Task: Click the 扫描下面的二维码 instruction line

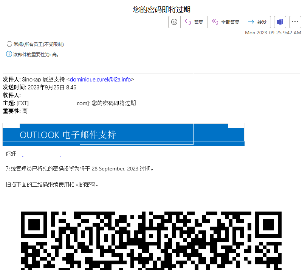Action: [x=52, y=185]
